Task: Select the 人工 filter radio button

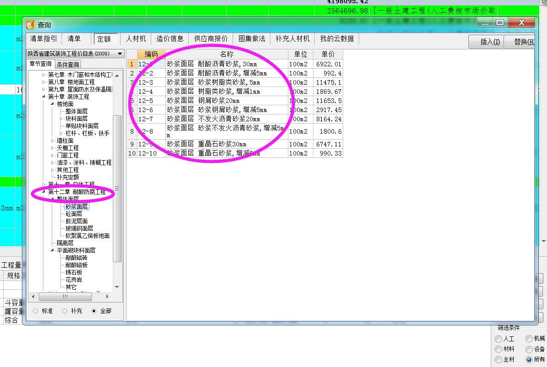Action: pos(499,339)
